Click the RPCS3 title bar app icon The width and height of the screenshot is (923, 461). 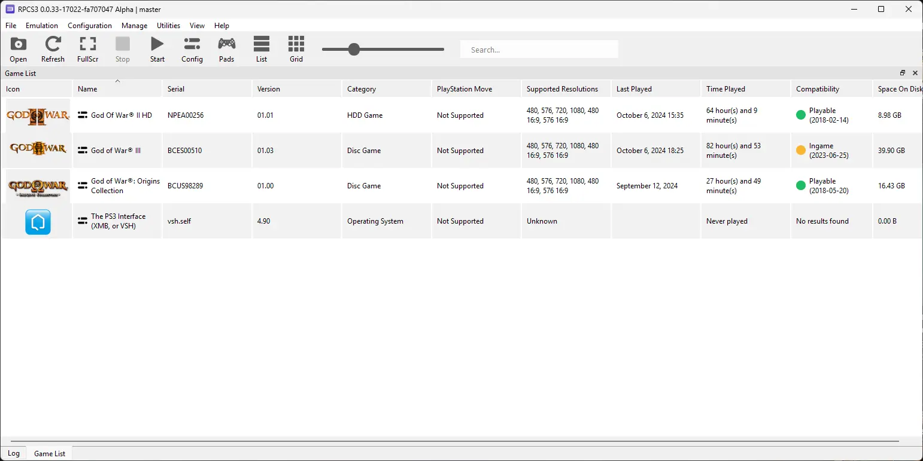[10, 9]
